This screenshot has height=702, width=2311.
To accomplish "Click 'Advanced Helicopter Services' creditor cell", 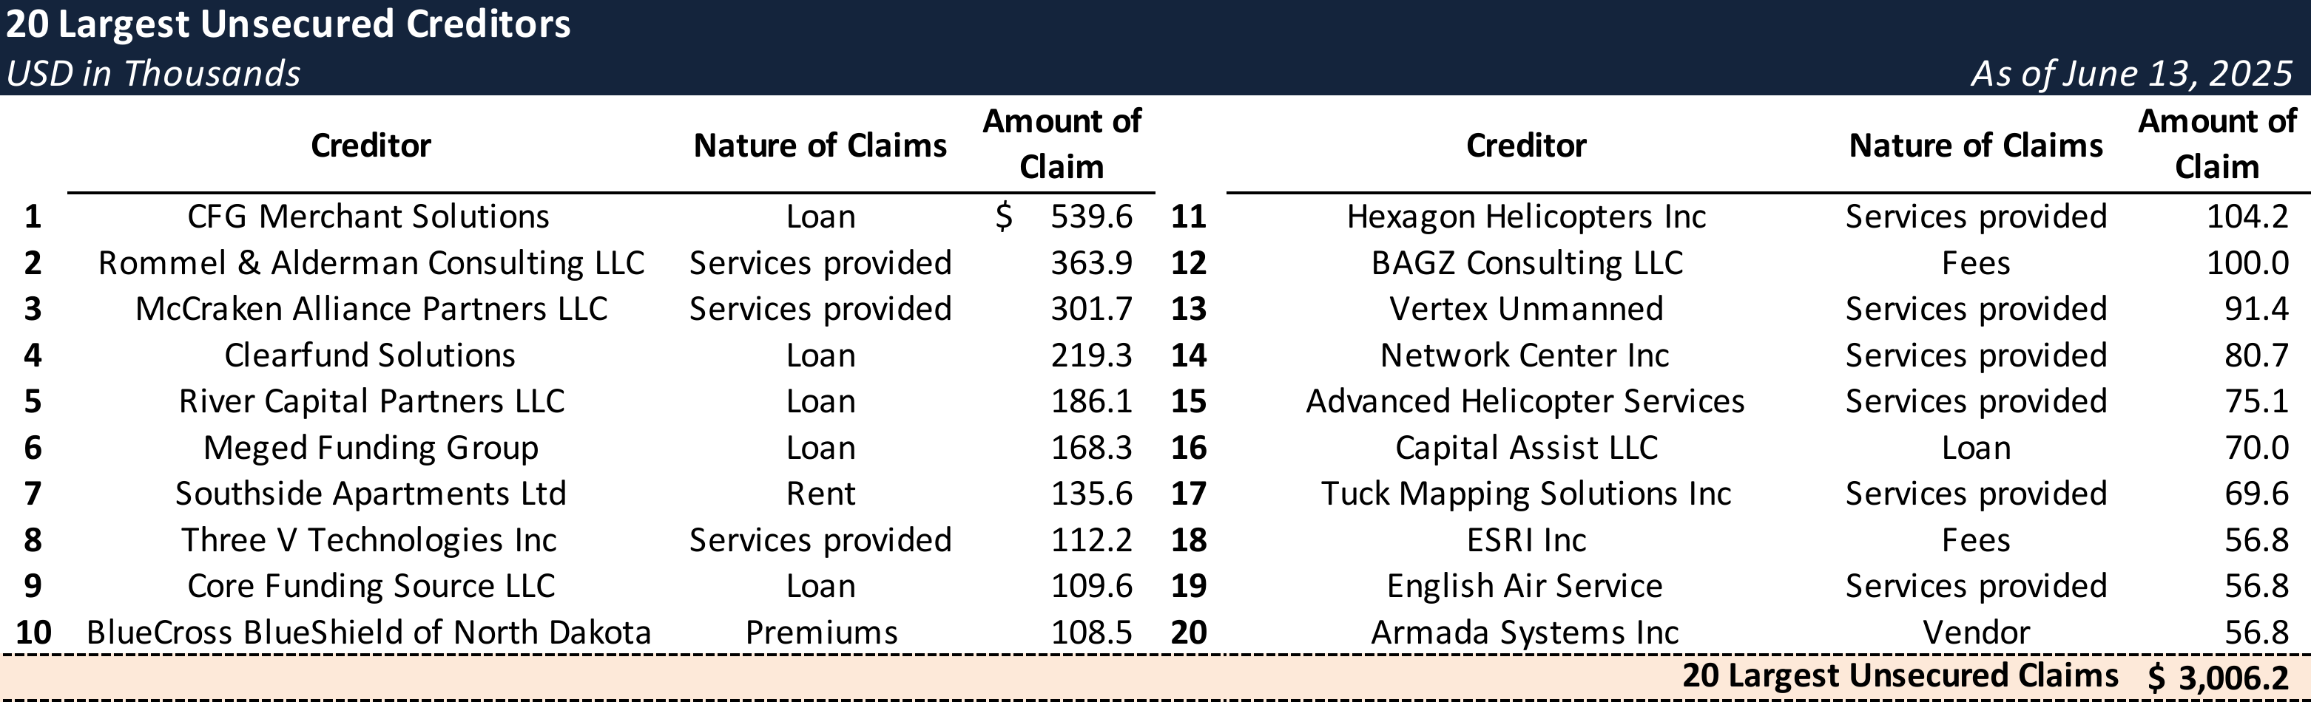I will [x=1525, y=402].
